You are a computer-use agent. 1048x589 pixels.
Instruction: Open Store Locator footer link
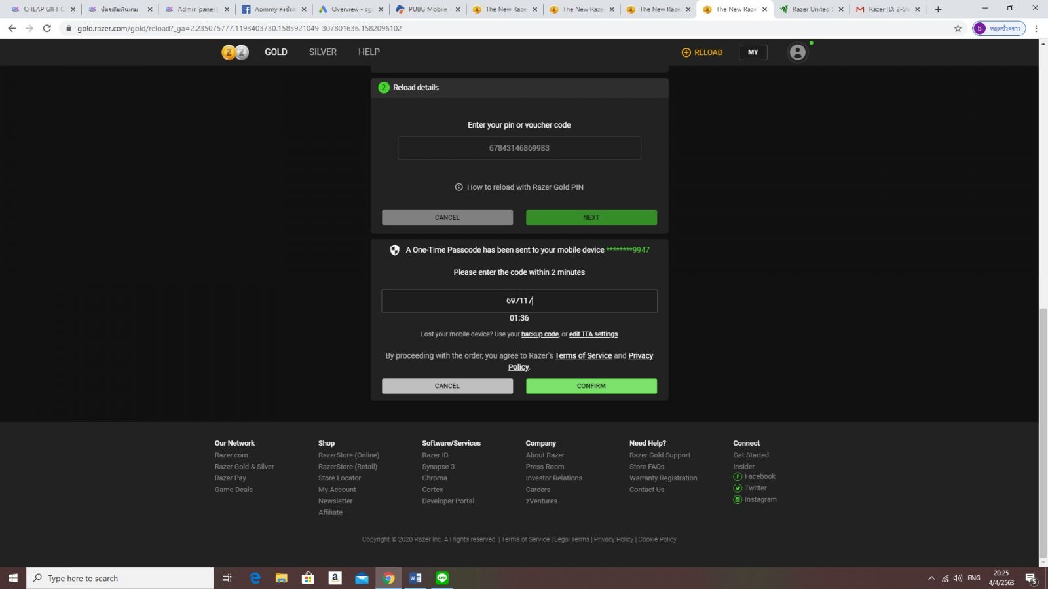click(339, 478)
